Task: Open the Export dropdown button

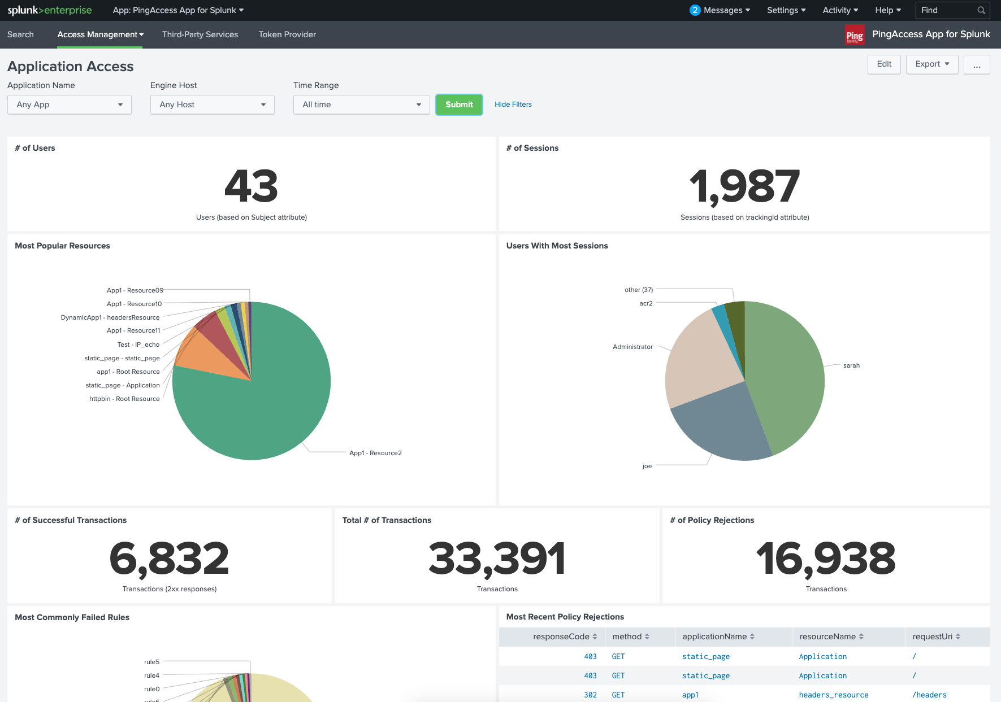Action: pos(932,64)
